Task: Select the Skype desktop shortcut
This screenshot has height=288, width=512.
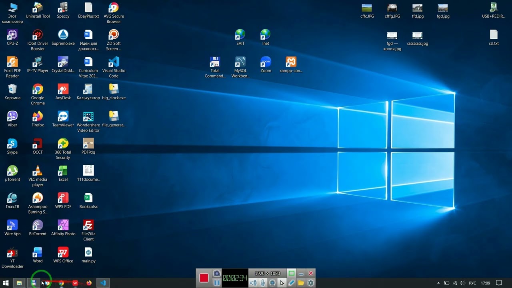Action: point(12,146)
